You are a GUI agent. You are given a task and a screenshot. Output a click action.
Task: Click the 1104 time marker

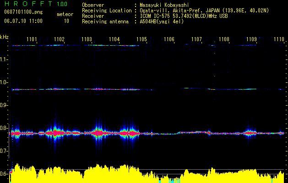point(114,39)
